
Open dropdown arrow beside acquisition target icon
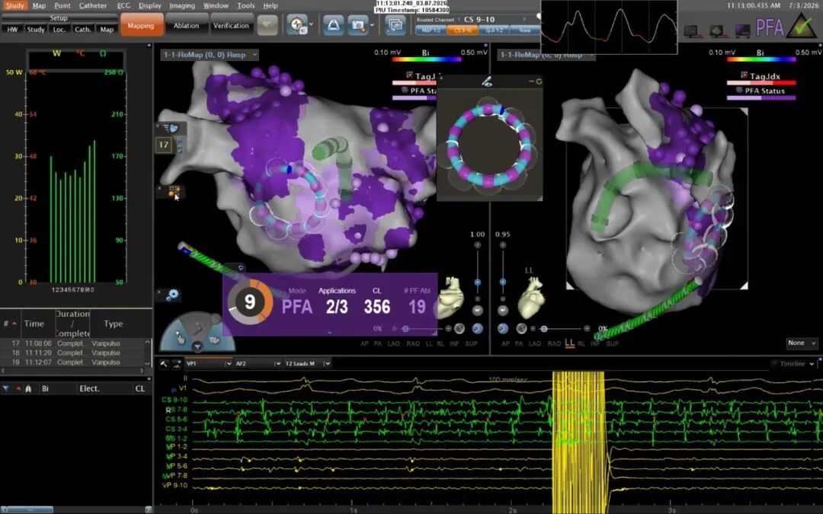[311, 24]
